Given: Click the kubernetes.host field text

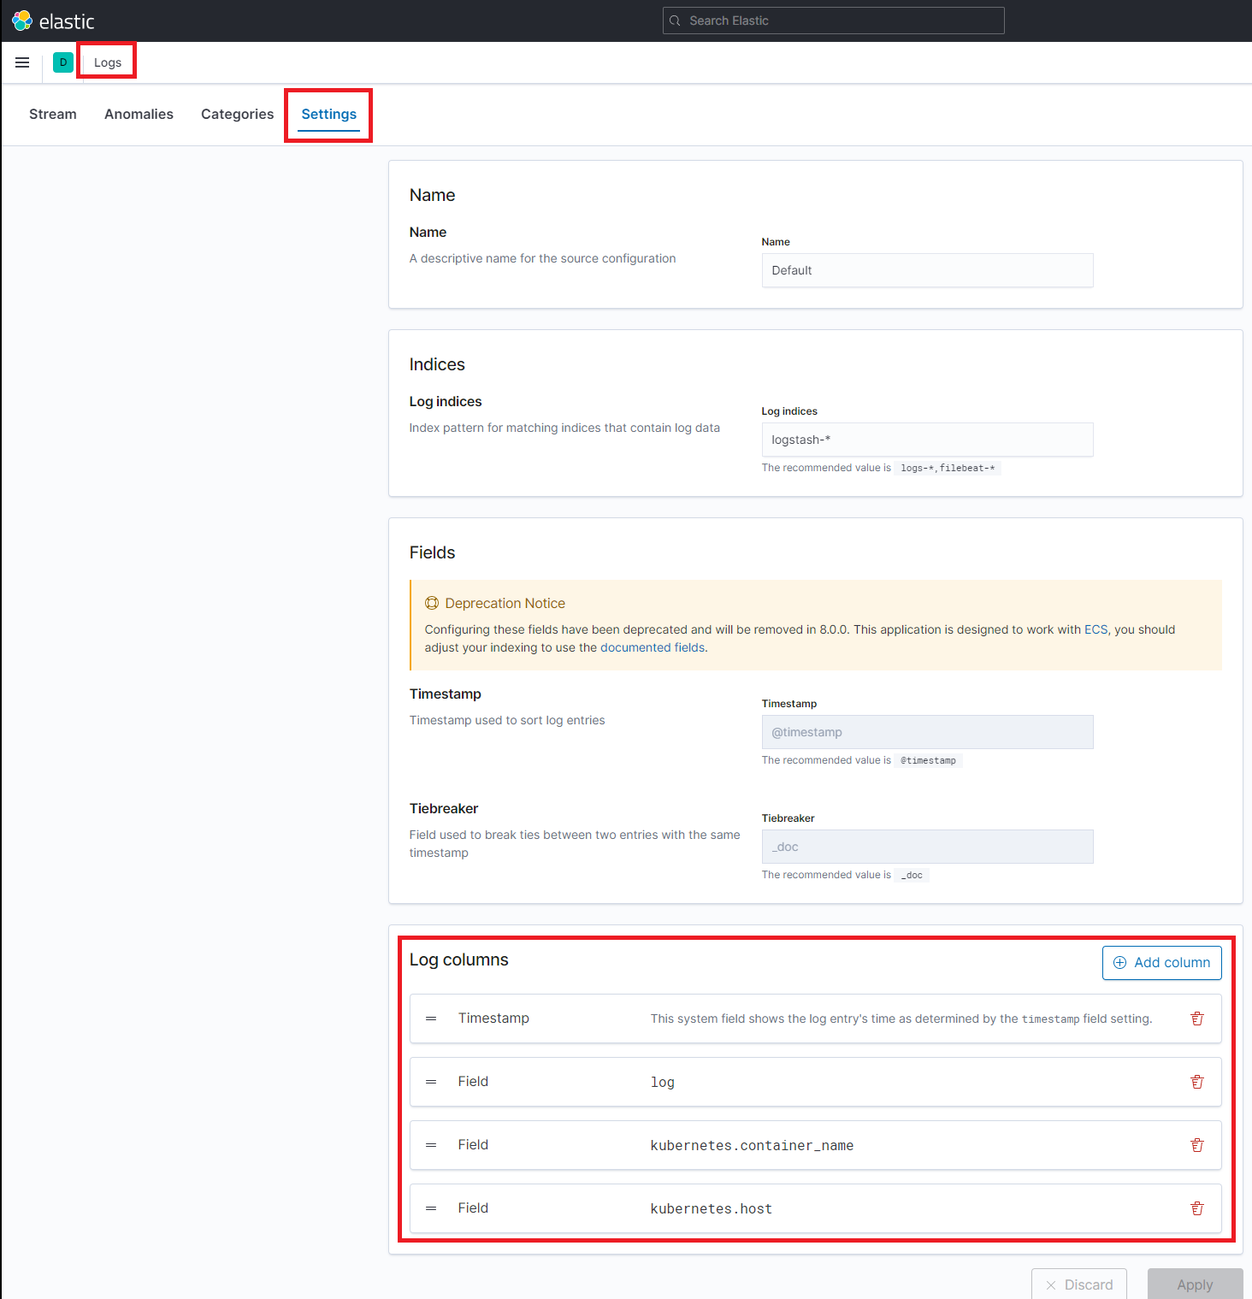Looking at the screenshot, I should point(711,1208).
